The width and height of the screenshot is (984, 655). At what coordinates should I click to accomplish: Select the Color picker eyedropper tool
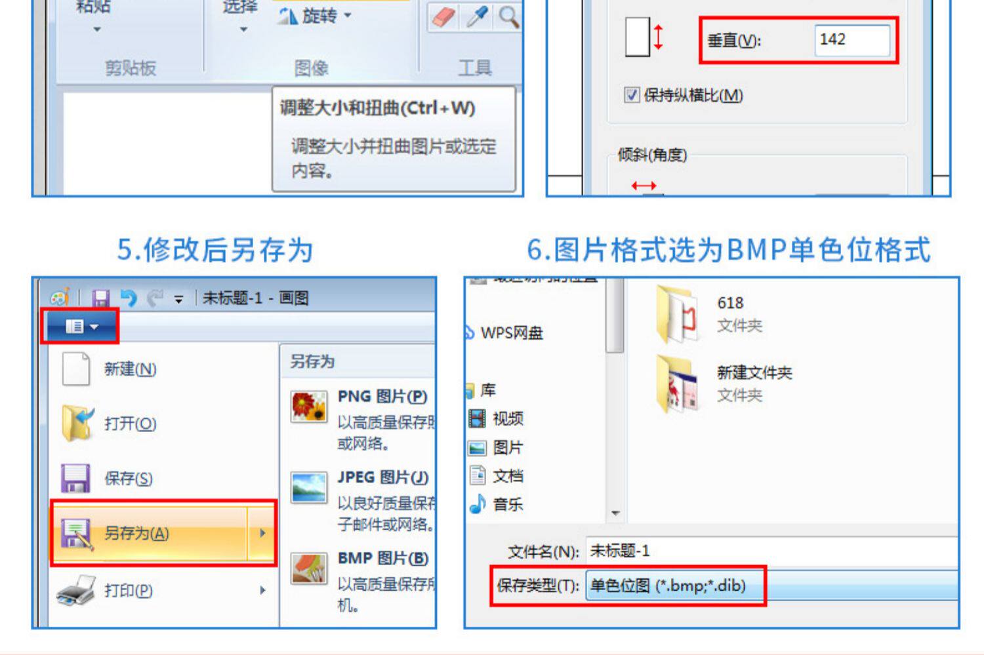pyautogui.click(x=477, y=18)
